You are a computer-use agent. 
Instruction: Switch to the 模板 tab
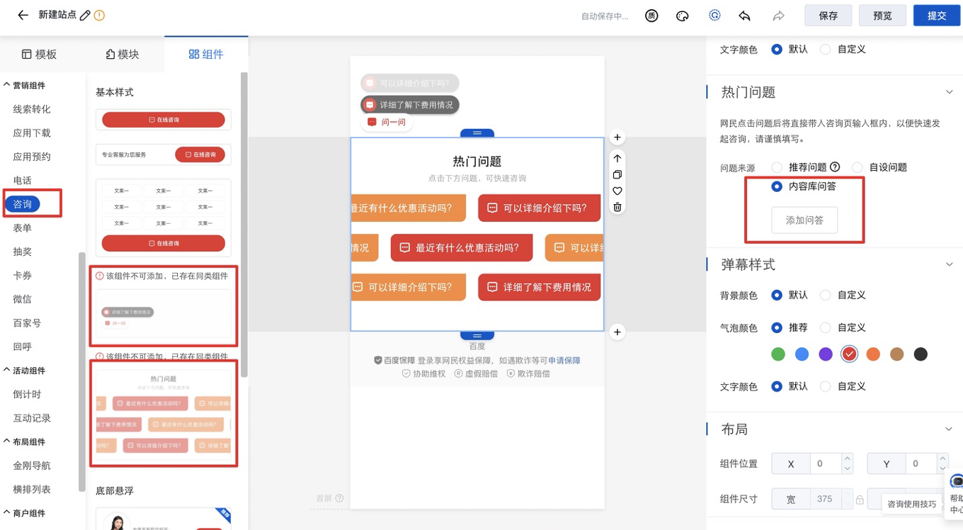pyautogui.click(x=40, y=55)
